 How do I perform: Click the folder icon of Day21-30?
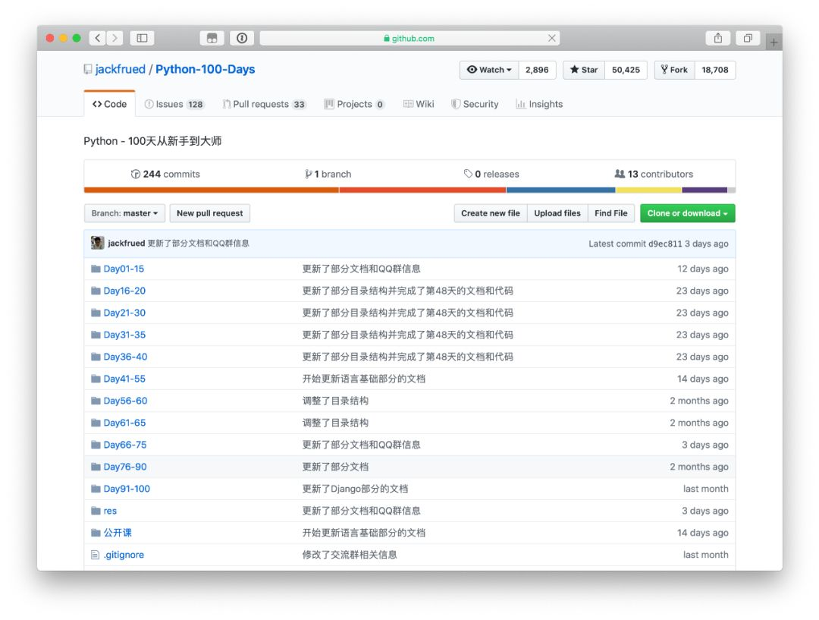point(96,312)
